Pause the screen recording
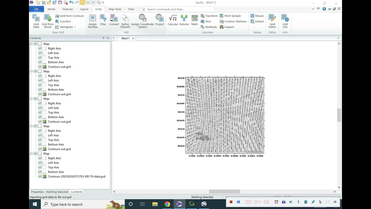This screenshot has width=371, height=209. [238, 202]
